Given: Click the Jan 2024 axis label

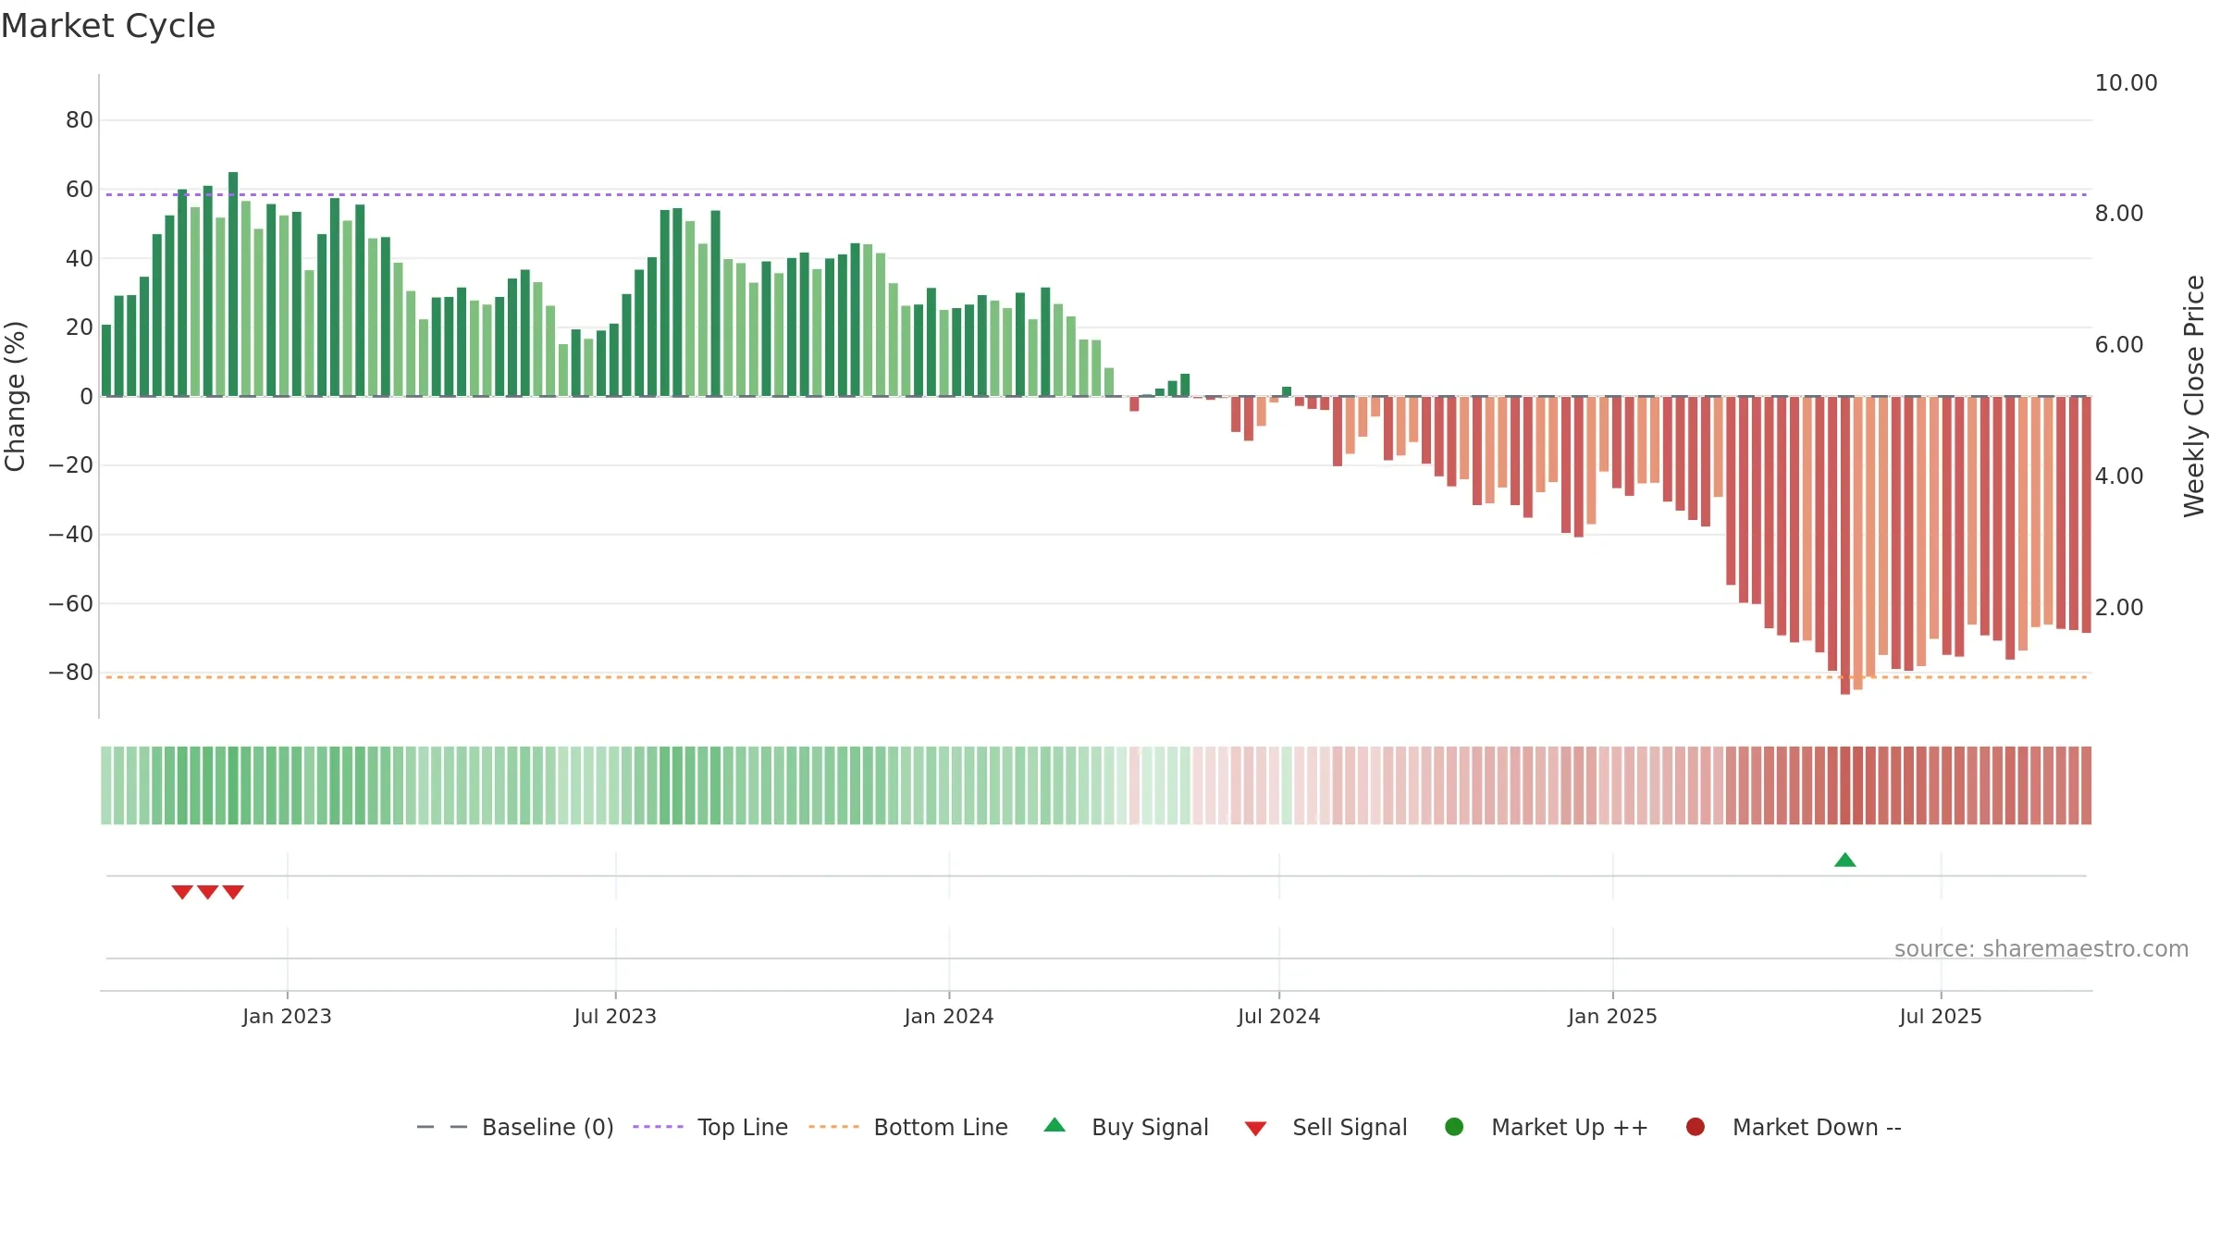Looking at the screenshot, I should (949, 1016).
